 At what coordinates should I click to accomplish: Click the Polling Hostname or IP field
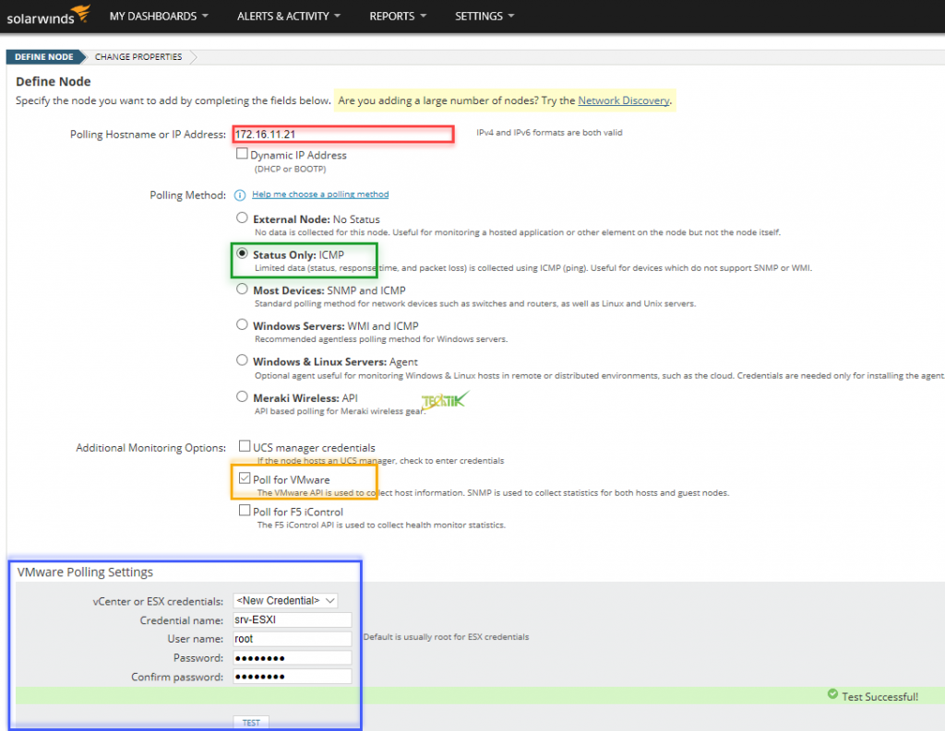pyautogui.click(x=342, y=134)
